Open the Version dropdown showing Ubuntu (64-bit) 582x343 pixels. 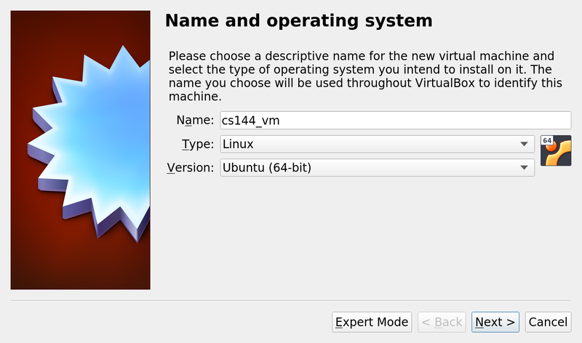click(x=377, y=168)
